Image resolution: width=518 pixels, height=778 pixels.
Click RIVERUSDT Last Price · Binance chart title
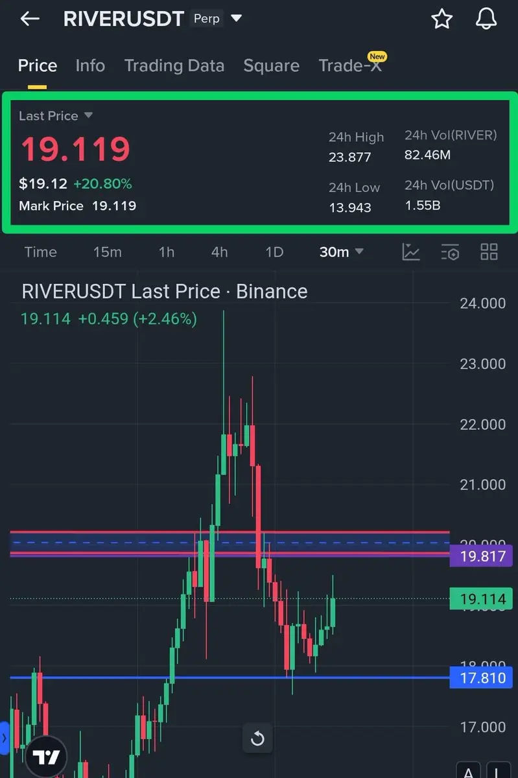click(165, 292)
